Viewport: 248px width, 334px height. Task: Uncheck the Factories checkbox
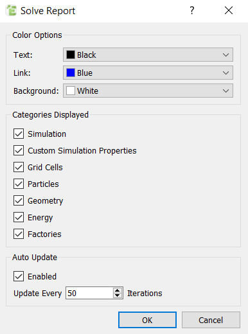tap(19, 234)
